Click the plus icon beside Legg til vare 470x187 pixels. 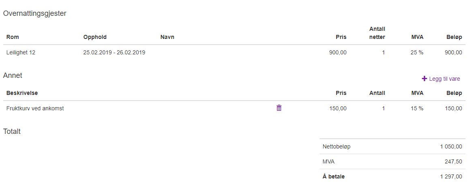(425, 79)
